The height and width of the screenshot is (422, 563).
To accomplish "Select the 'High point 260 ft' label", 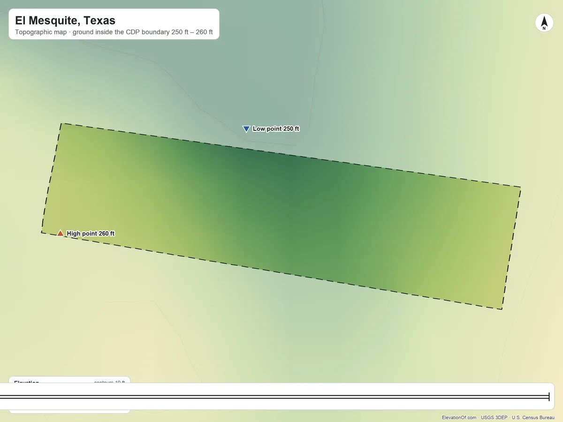I will 91,234.
